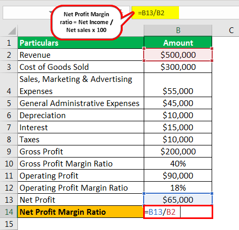Select row 5 header
The height and width of the screenshot is (230, 239).
coord(9,103)
